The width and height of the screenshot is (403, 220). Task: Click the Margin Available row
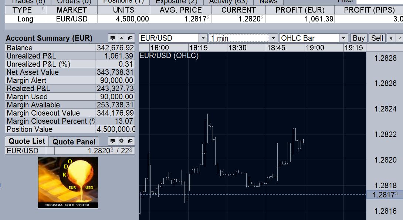70,105
